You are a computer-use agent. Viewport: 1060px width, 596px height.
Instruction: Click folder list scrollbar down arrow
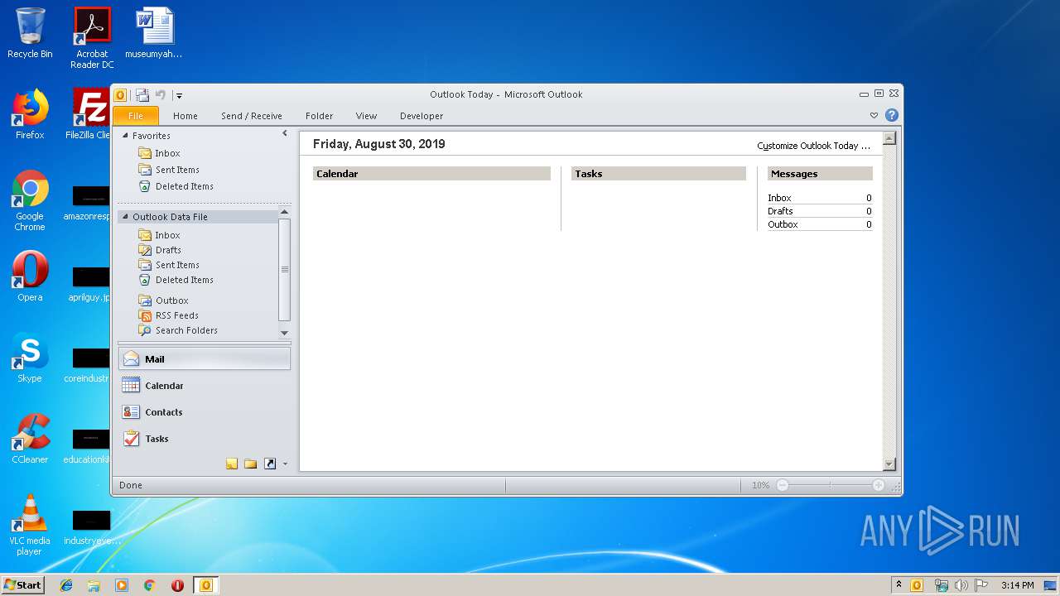click(284, 333)
